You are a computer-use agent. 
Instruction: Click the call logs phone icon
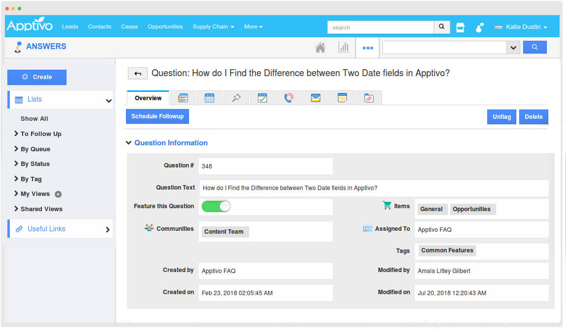click(x=289, y=98)
